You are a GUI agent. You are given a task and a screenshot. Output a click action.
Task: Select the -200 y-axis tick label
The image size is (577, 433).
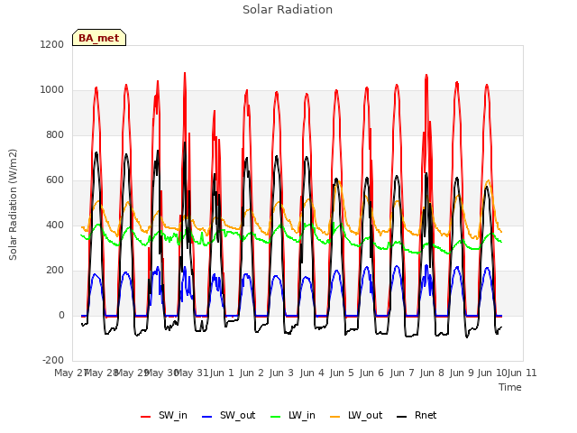[53, 360]
